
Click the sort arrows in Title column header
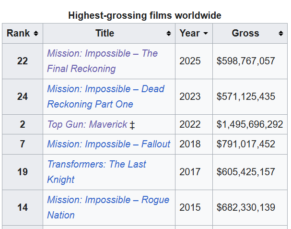(x=169, y=34)
